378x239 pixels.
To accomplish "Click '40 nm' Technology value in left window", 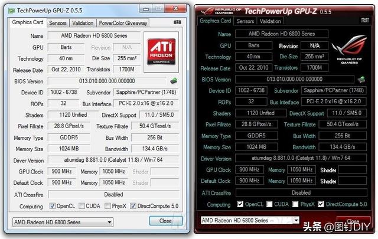I will tap(66, 58).
